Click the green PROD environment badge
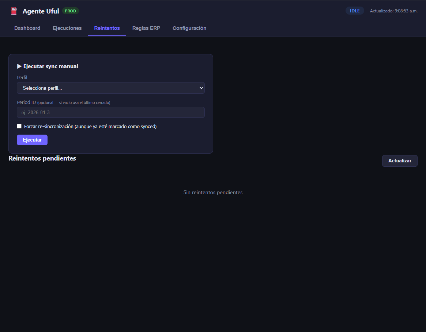Screen dimensions: 426x332 [70, 11]
